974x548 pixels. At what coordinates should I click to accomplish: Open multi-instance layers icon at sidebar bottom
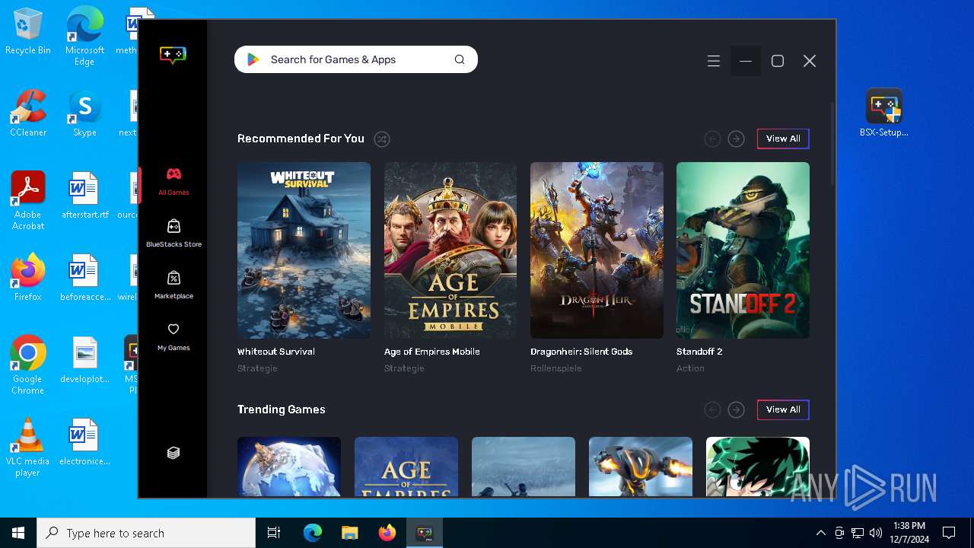pyautogui.click(x=173, y=453)
